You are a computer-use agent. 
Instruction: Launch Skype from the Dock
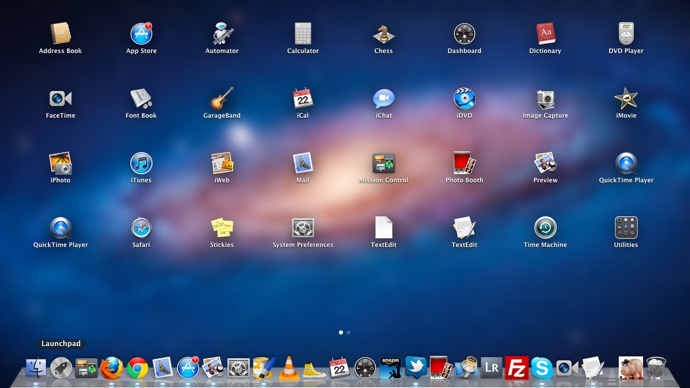coord(541,368)
